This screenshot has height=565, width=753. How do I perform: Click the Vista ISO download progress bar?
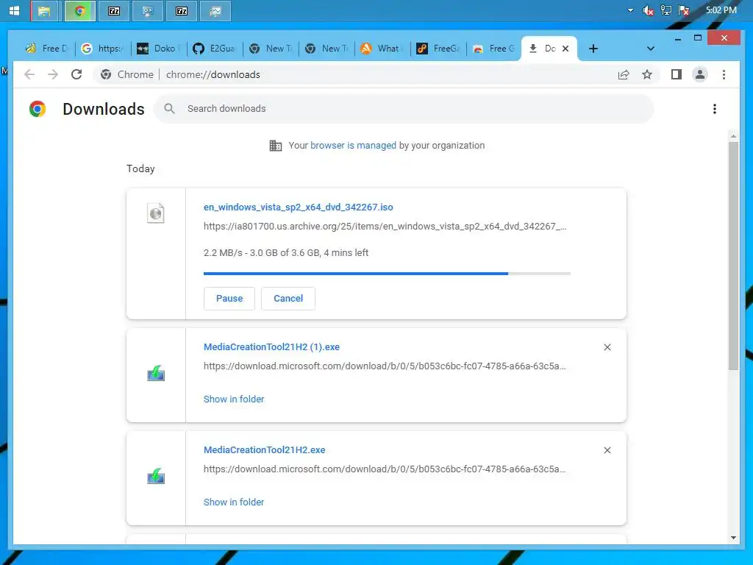(x=387, y=274)
